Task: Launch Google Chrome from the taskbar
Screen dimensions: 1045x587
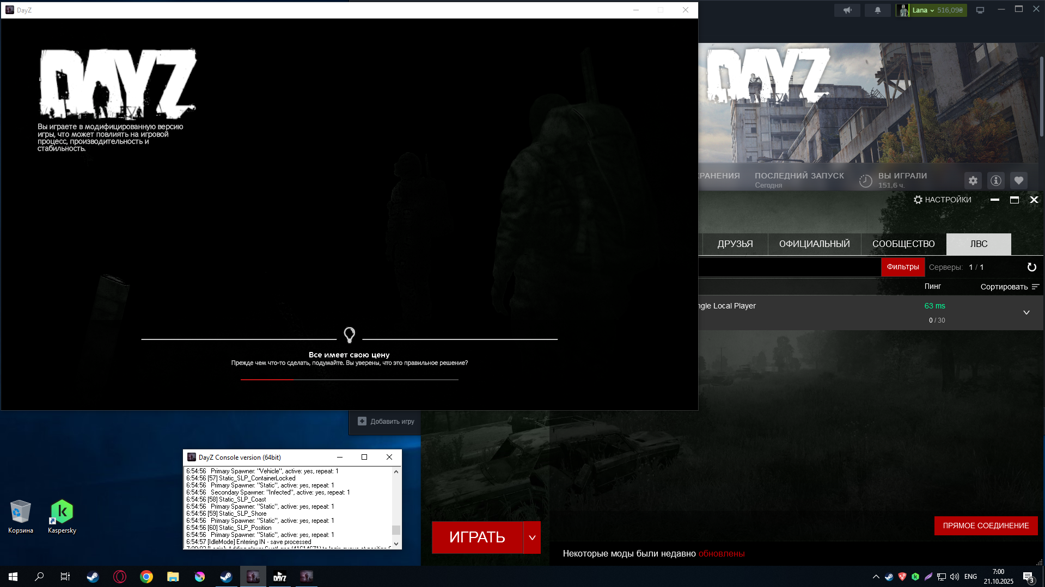Action: pyautogui.click(x=146, y=577)
